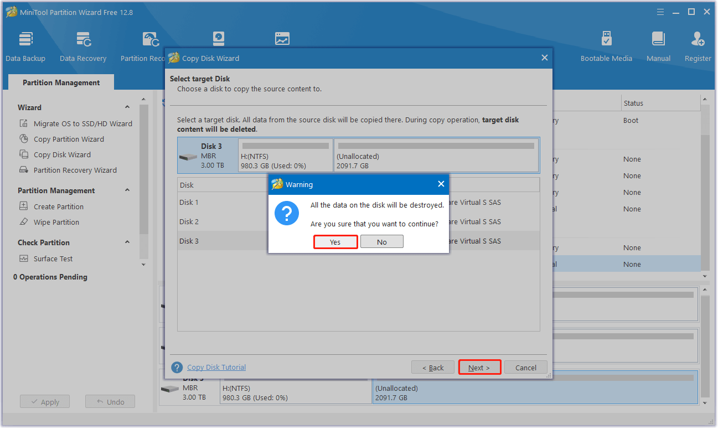Collapse the Wizard section
Viewport: 718px width, 429px height.
point(127,107)
